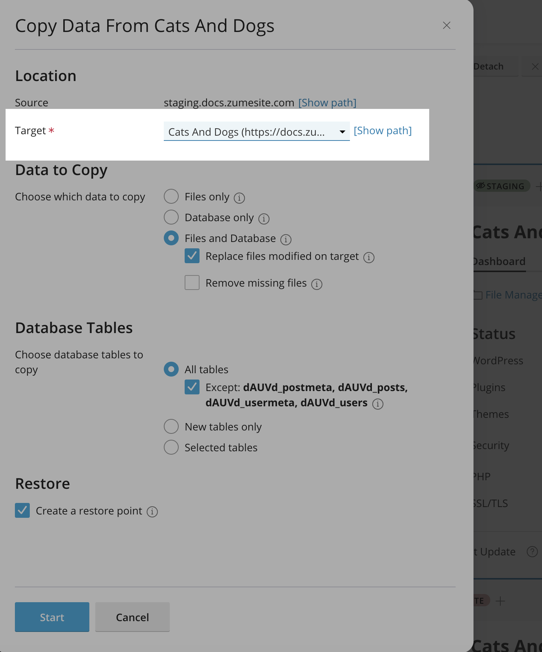Click info icon beside Database only
Screen dimensions: 542x652
[264, 219]
